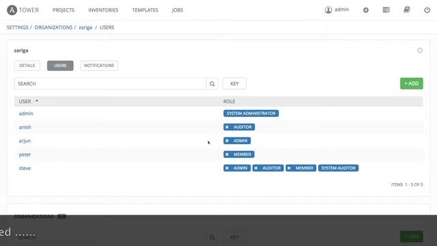Click the Ansible Tower logo
This screenshot has width=437, height=246.
tap(23, 10)
